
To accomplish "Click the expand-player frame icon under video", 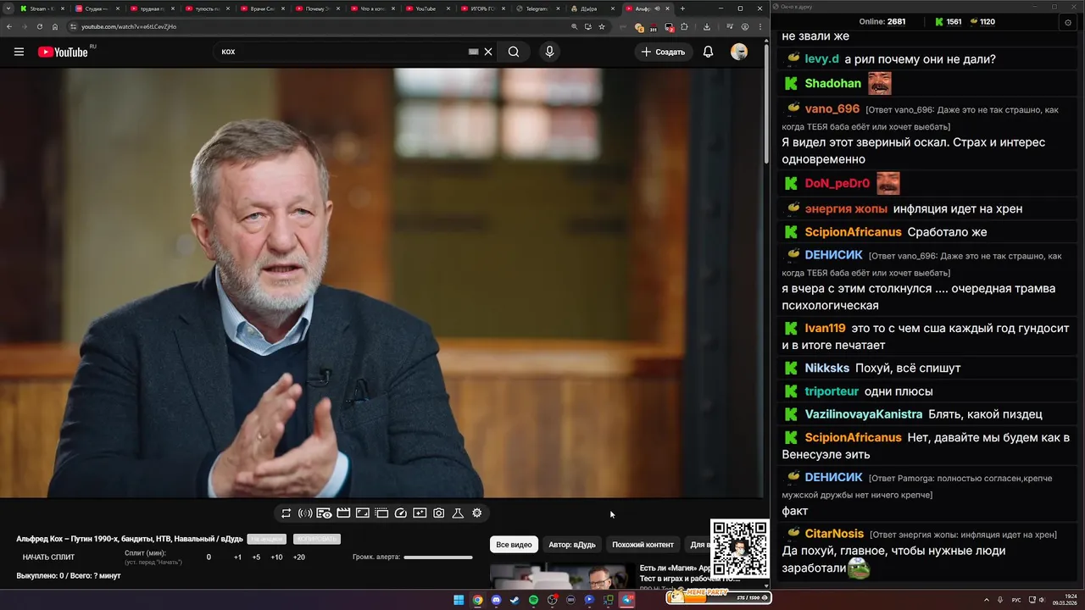I will click(362, 513).
